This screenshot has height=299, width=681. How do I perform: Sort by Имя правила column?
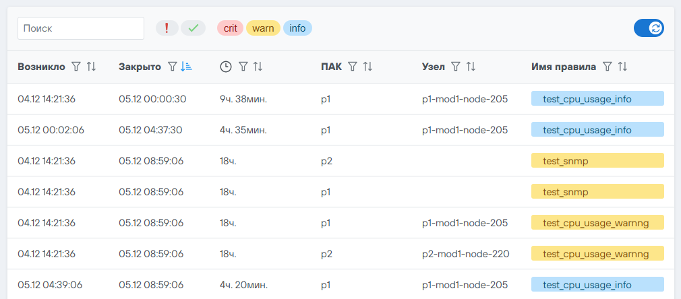(x=622, y=67)
